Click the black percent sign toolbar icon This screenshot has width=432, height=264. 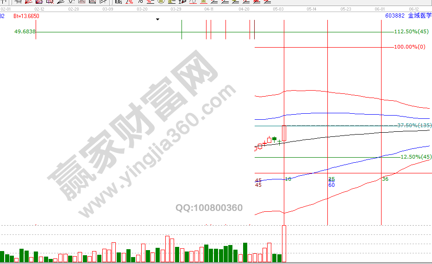pos(140,1)
